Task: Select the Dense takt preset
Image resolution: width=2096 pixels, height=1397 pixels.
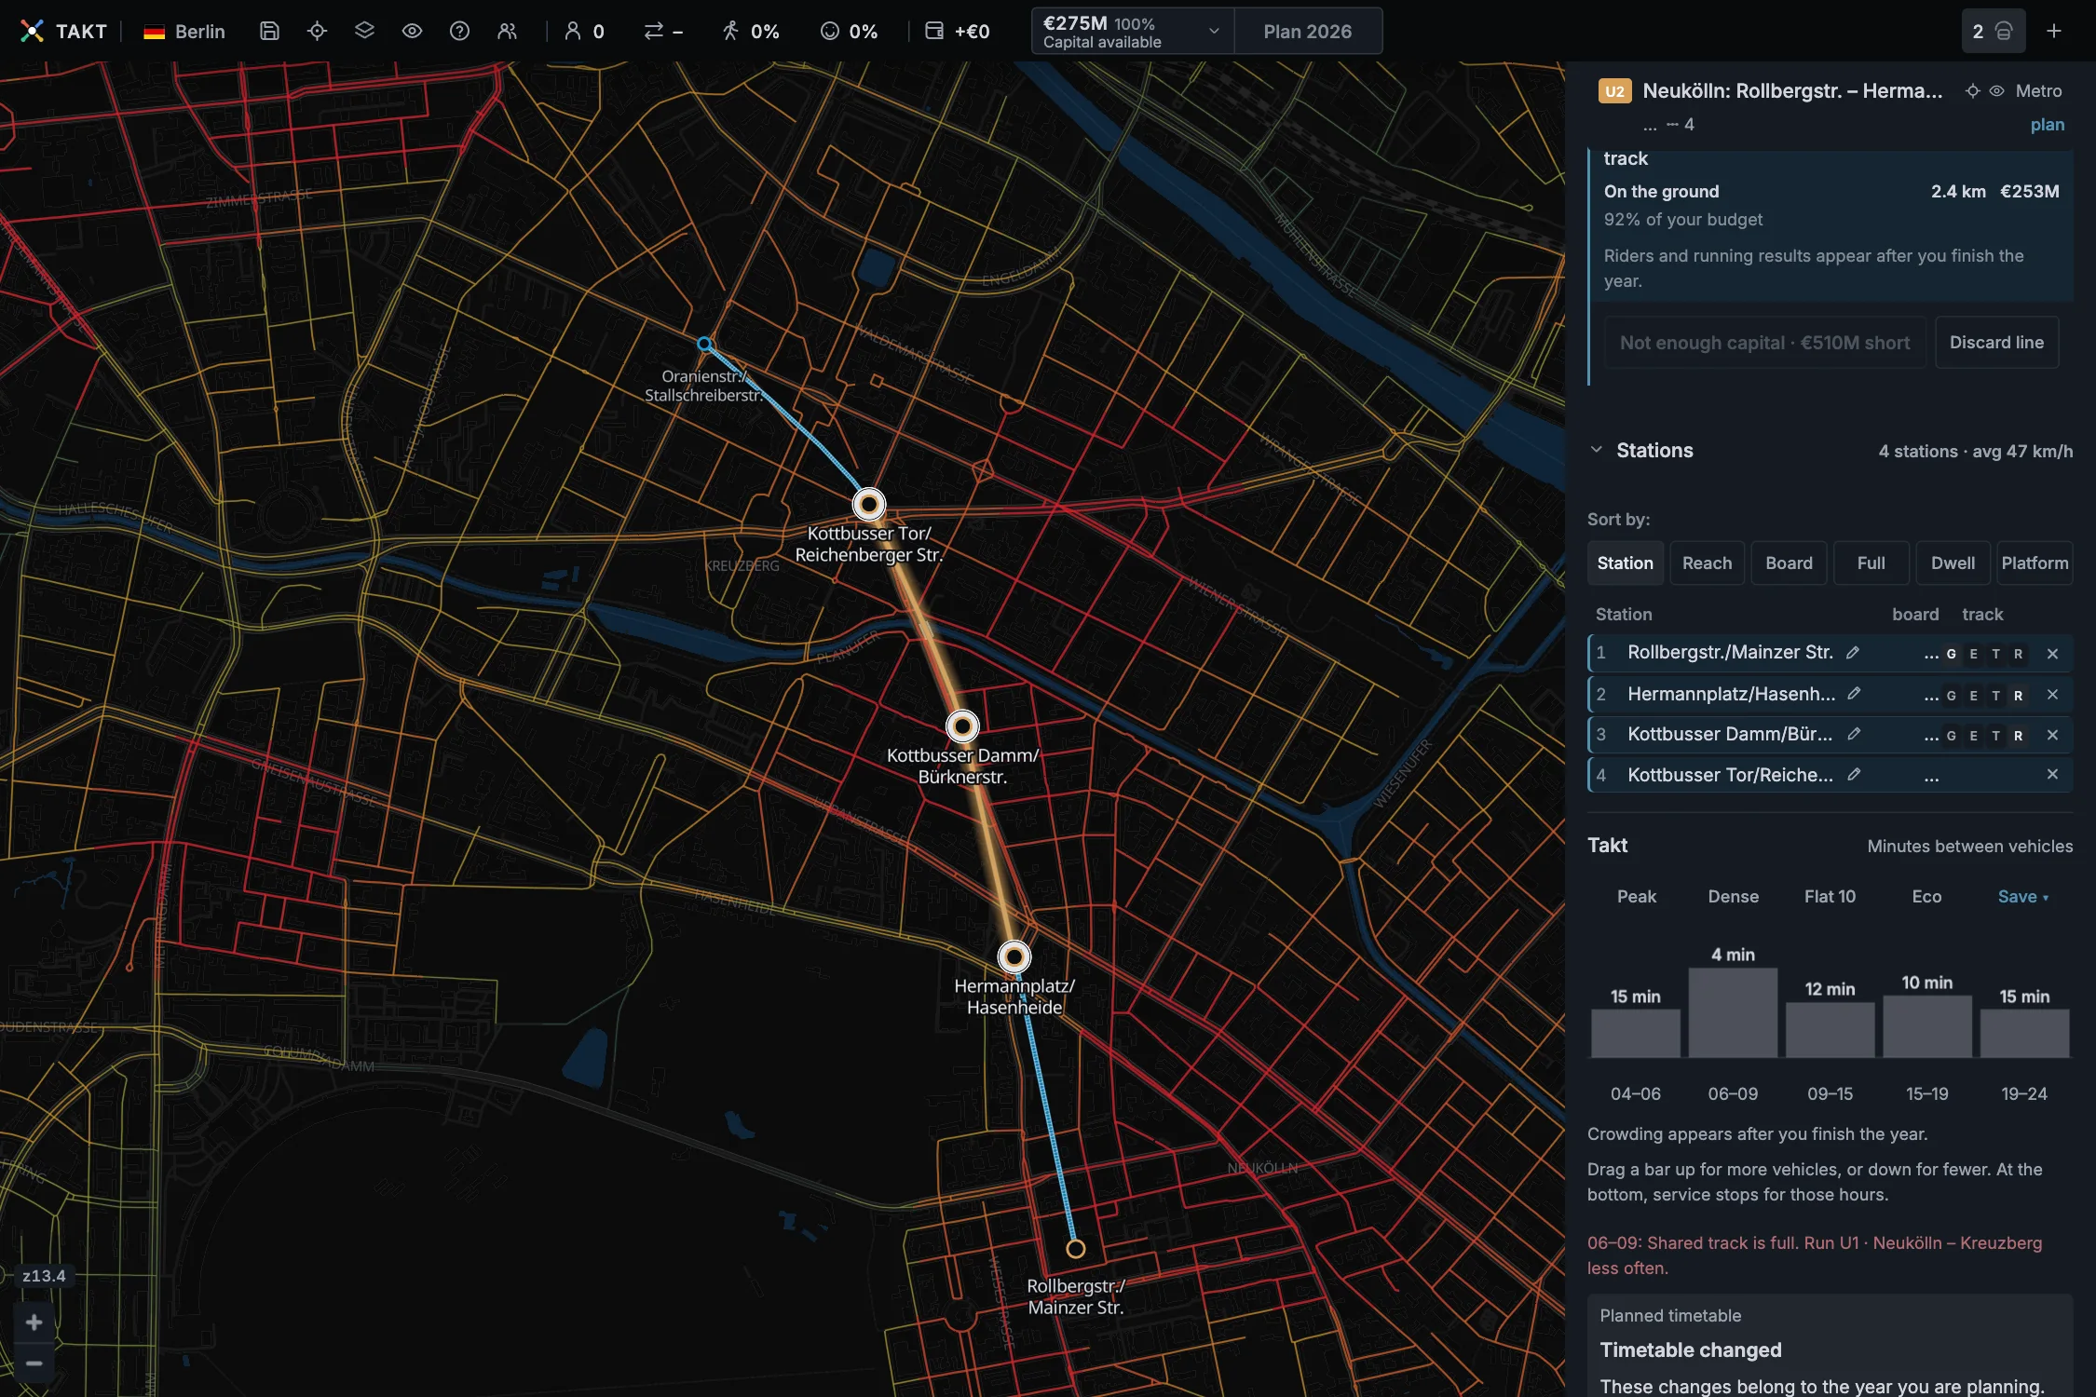Action: 1733,897
